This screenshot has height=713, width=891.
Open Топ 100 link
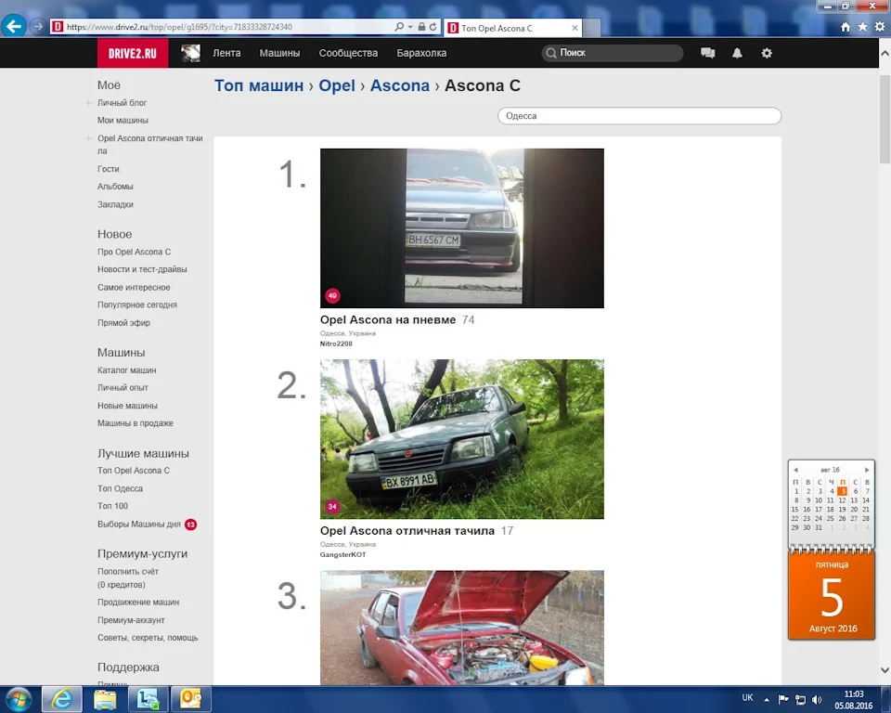[x=112, y=506]
